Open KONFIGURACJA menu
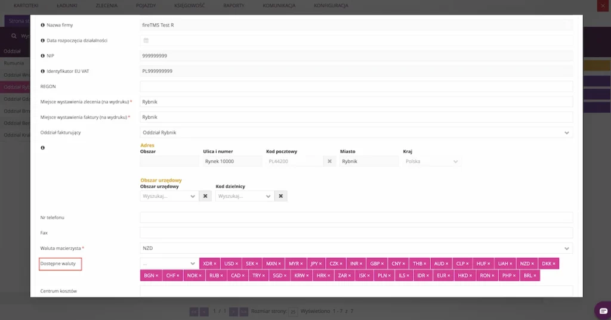The image size is (611, 320). [x=331, y=5]
